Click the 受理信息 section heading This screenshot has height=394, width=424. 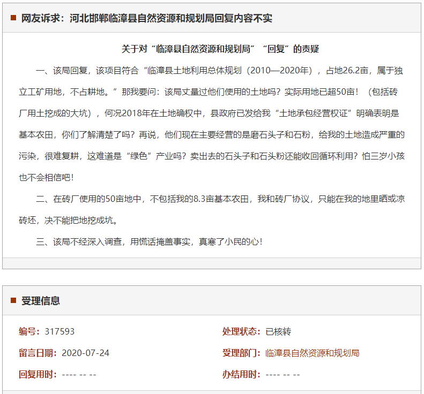tap(40, 301)
